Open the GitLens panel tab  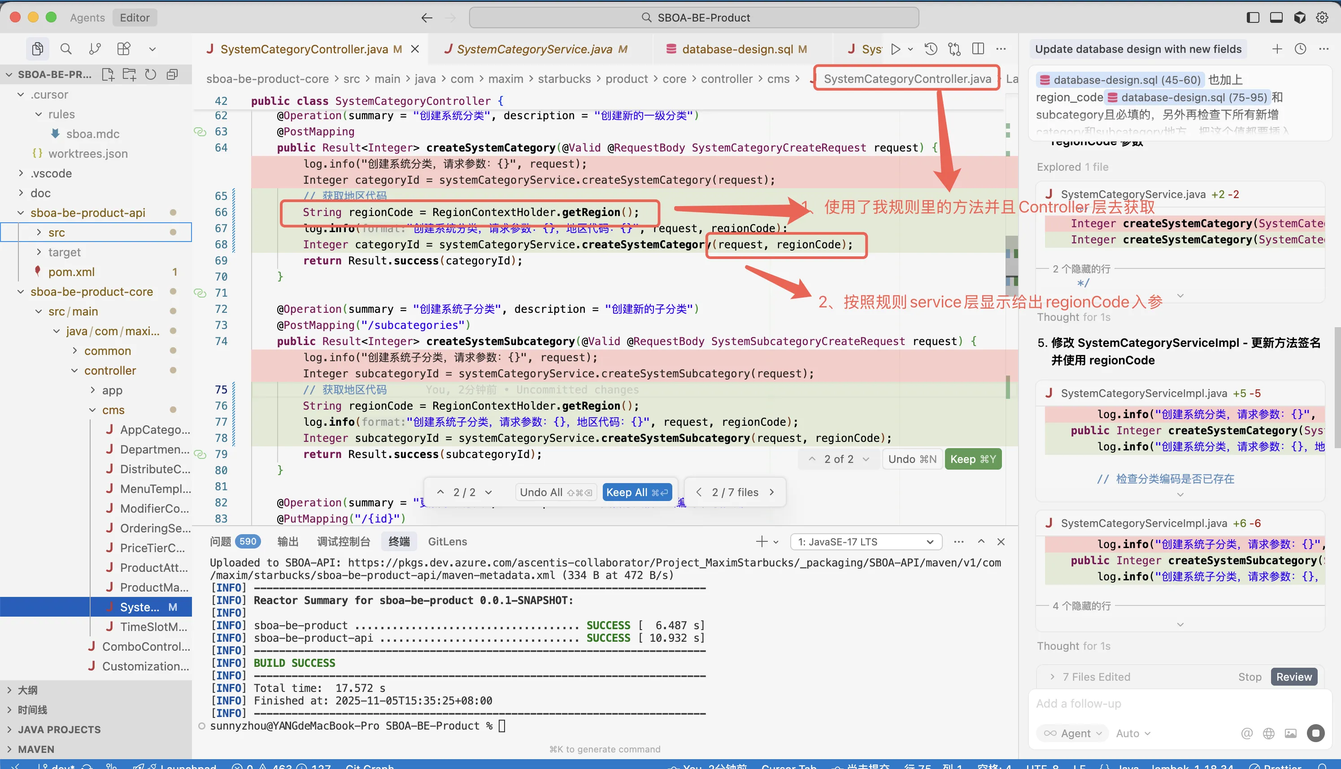click(447, 541)
